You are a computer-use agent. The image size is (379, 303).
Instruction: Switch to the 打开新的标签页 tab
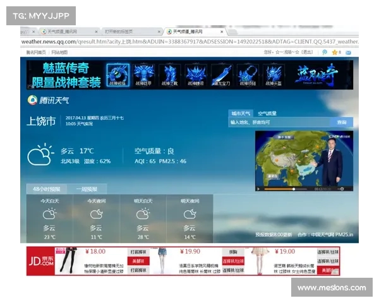coord(131,32)
